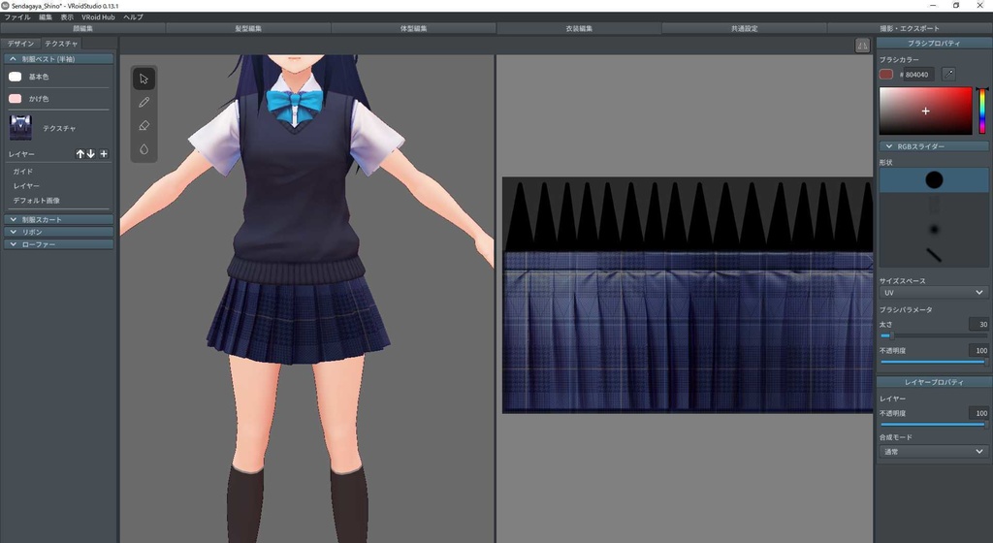
Task: Choose diagonal line brush shape
Action: click(934, 254)
